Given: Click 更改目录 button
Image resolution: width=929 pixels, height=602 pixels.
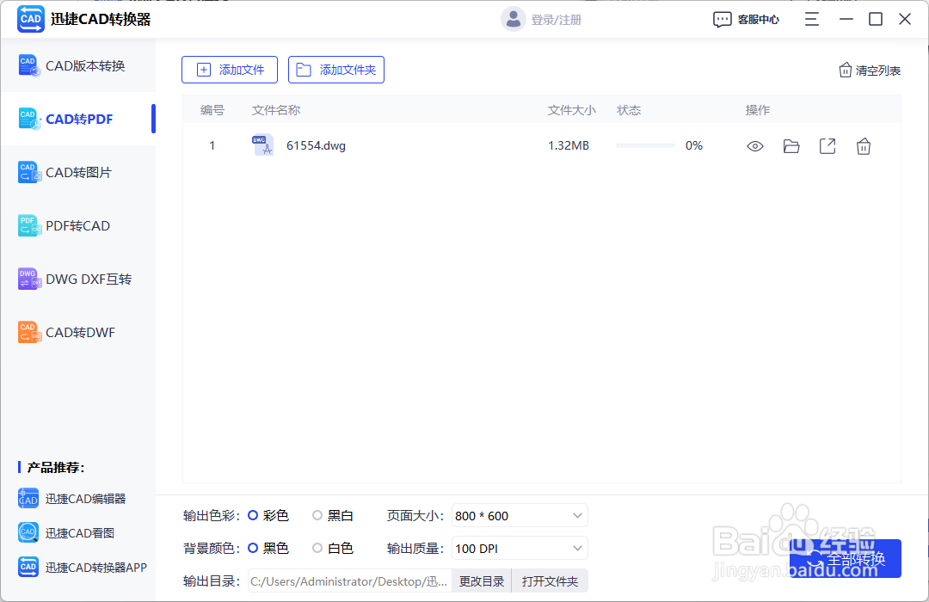Looking at the screenshot, I should (482, 581).
